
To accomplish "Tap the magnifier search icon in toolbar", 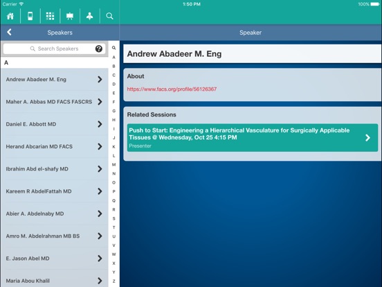I will point(109,16).
